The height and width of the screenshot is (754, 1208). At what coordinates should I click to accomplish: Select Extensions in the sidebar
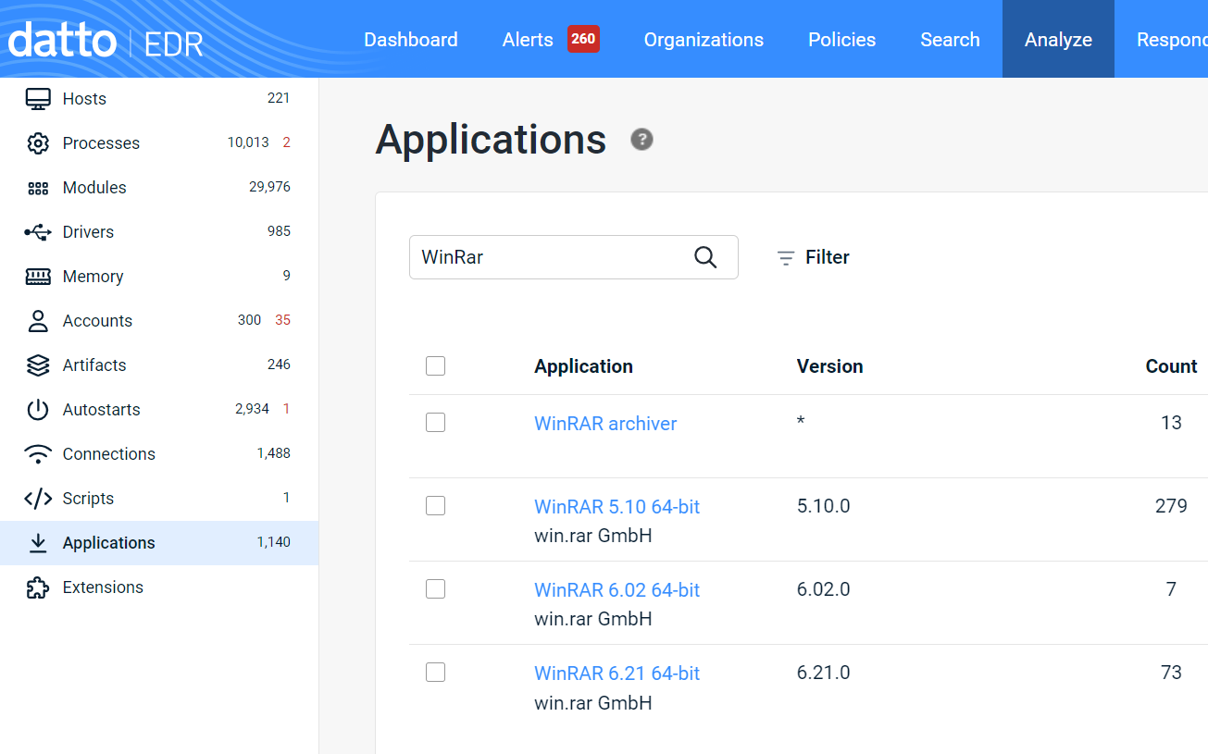[x=159, y=587]
